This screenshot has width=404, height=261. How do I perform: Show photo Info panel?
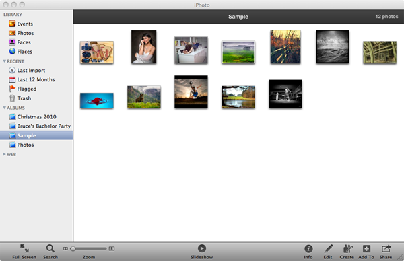pos(308,251)
